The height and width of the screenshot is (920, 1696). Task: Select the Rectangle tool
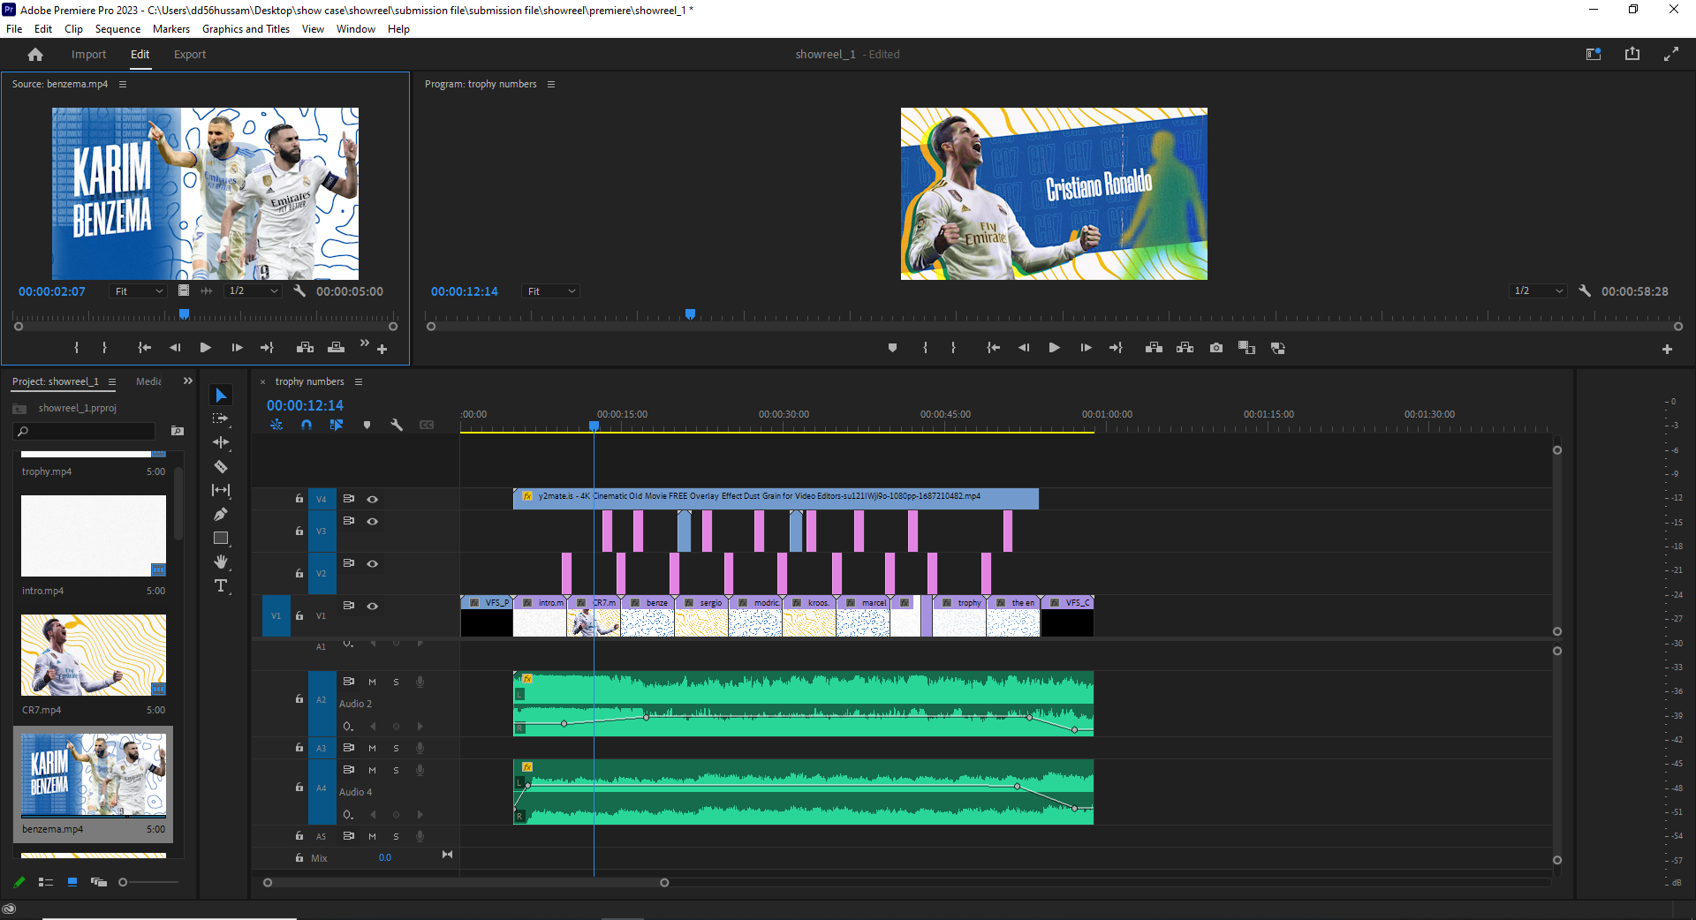click(x=221, y=538)
